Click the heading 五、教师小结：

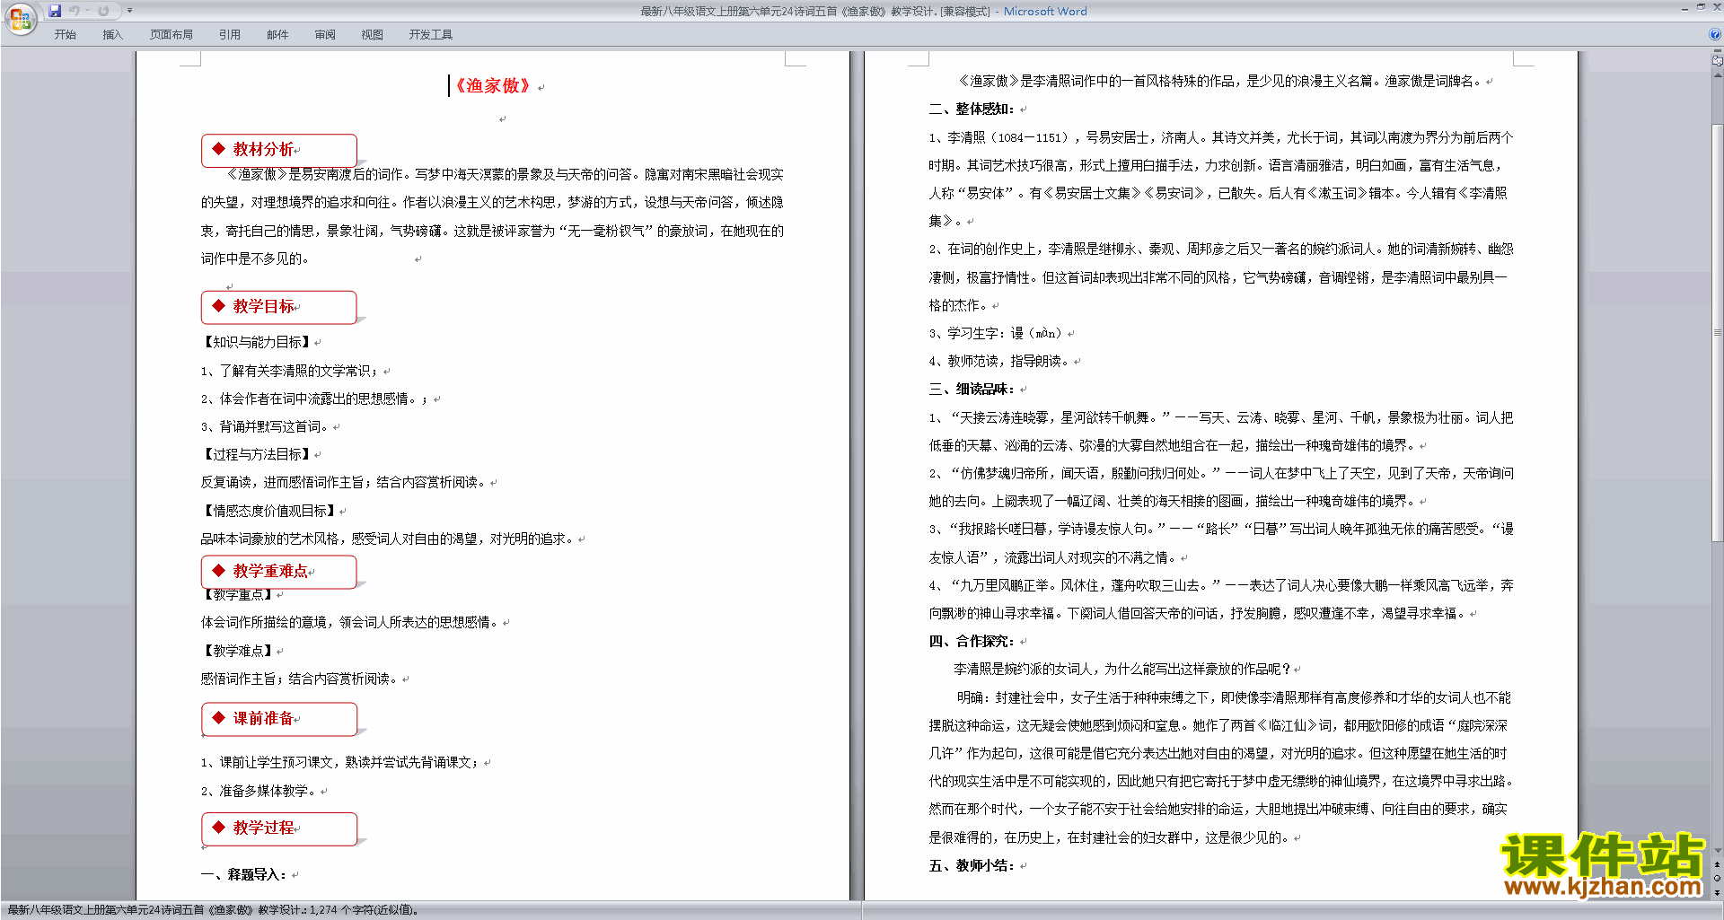(x=972, y=865)
